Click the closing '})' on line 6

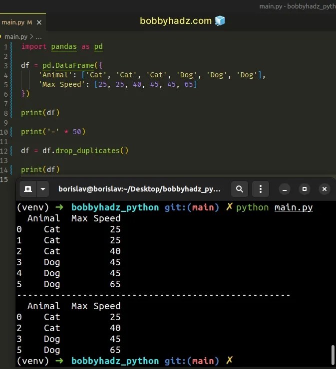click(25, 94)
